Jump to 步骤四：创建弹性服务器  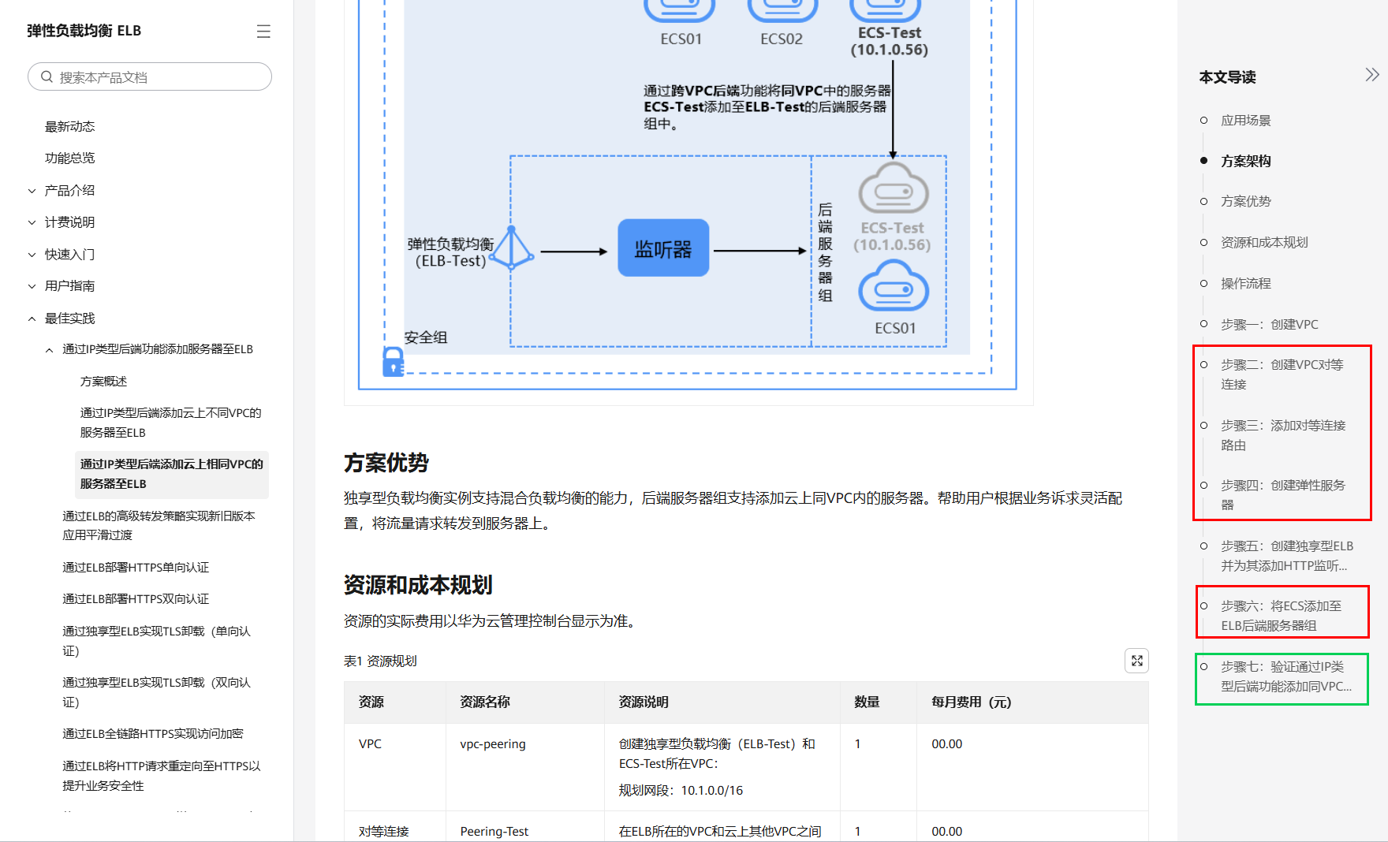pyautogui.click(x=1282, y=495)
